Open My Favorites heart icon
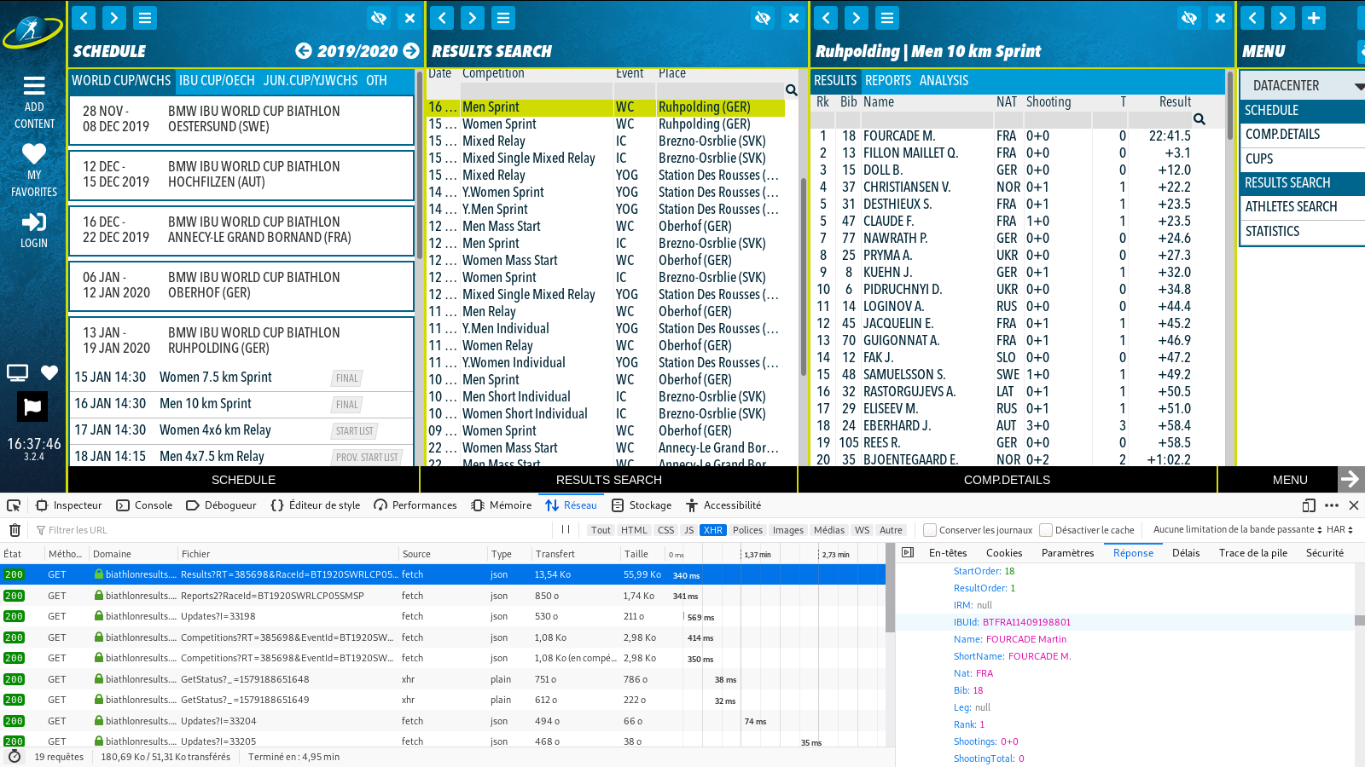This screenshot has height=767, width=1365. 34,154
